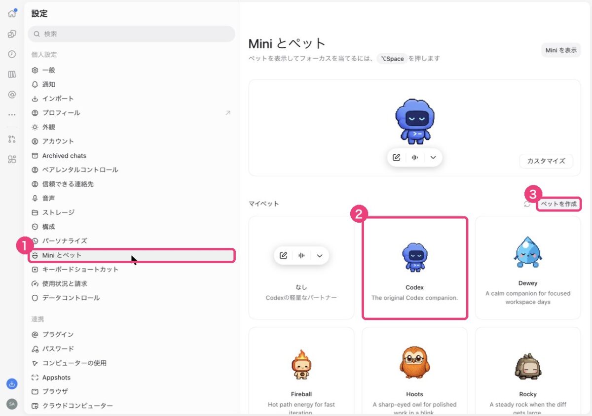Select the Fireball pet card
Viewport: 592px width, 416px height.
pos(301,371)
